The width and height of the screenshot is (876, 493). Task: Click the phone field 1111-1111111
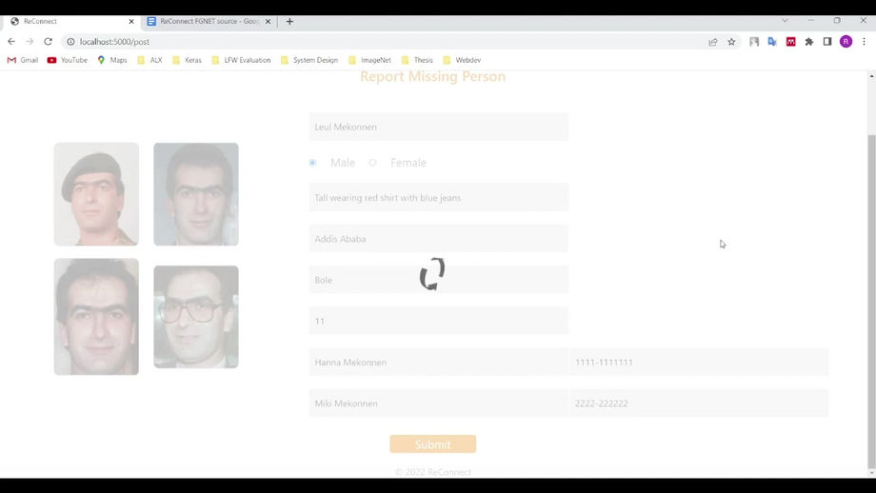click(699, 363)
